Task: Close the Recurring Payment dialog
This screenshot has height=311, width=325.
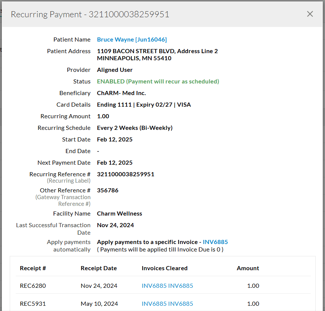Action: (310, 14)
